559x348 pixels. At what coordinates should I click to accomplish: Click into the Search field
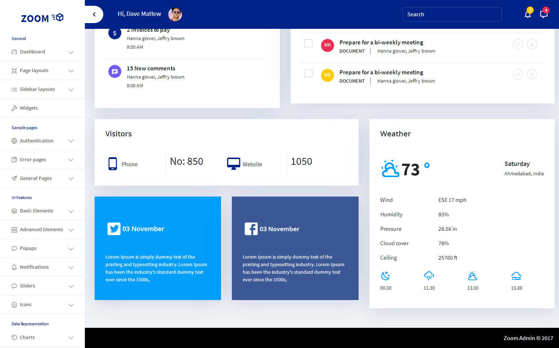coord(452,14)
